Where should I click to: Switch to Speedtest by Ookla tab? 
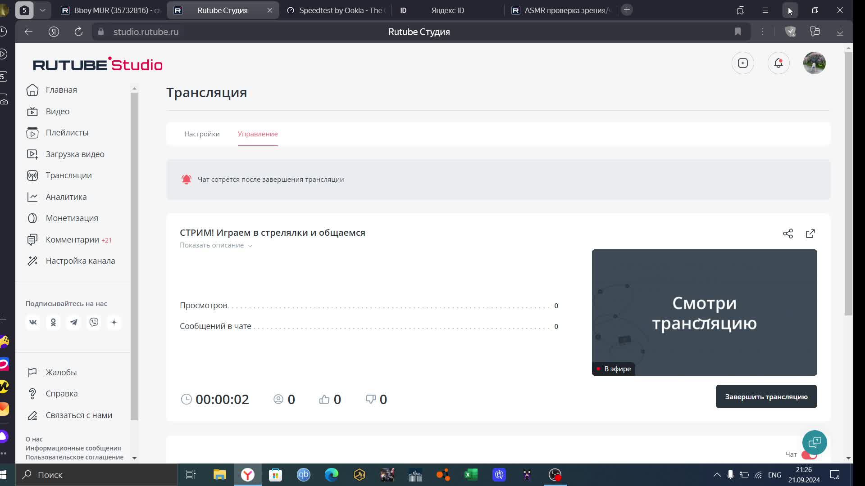[x=335, y=10]
